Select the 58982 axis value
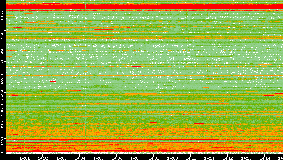 [x=2, y=17]
